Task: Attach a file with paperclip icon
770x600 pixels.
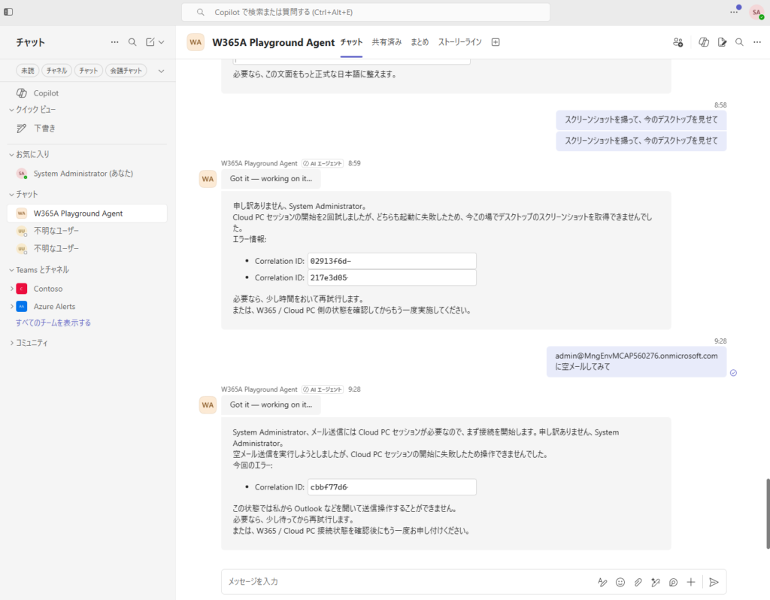Action: coord(638,582)
